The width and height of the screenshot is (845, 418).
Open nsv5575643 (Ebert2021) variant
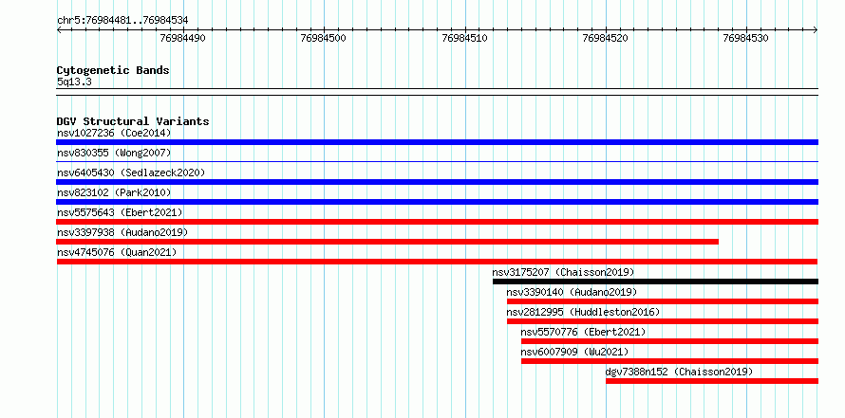tap(120, 212)
